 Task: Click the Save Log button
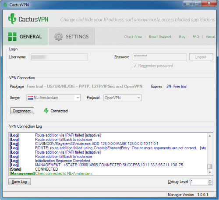[20, 182]
